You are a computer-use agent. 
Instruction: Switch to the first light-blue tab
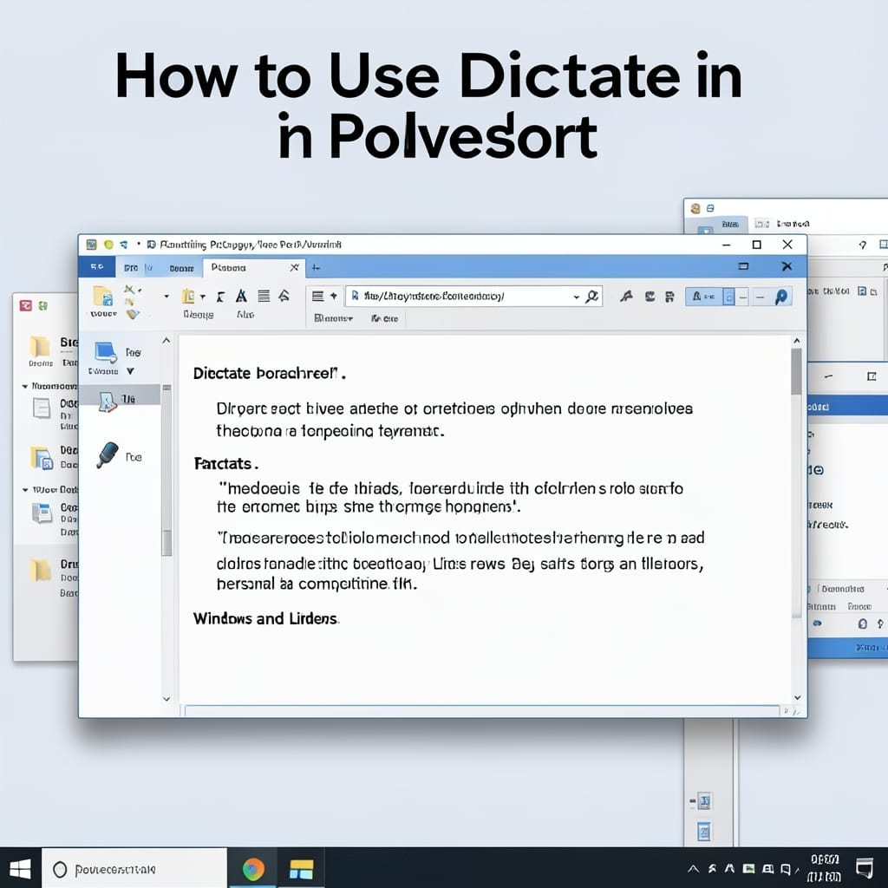click(138, 268)
